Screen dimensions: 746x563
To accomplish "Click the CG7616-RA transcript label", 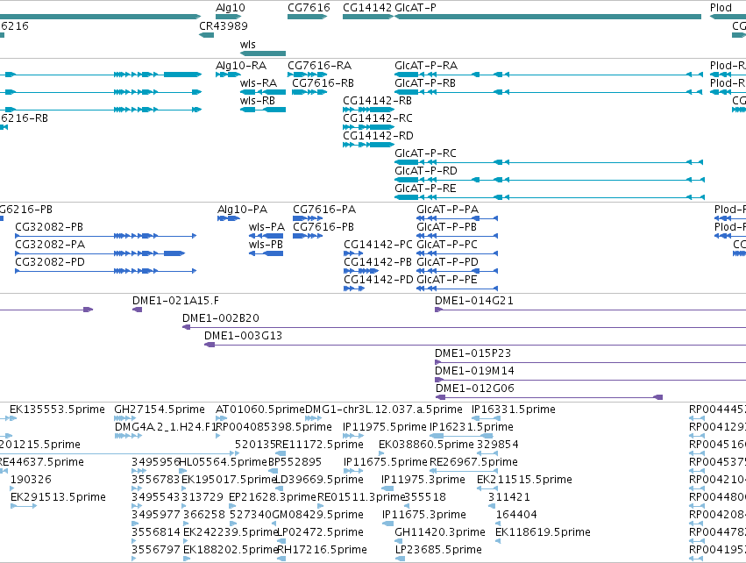I will (320, 65).
